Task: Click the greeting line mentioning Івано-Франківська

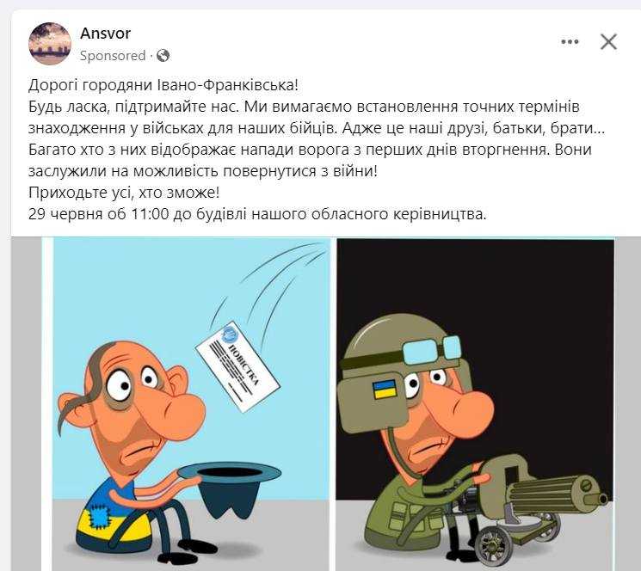Action: tap(163, 85)
